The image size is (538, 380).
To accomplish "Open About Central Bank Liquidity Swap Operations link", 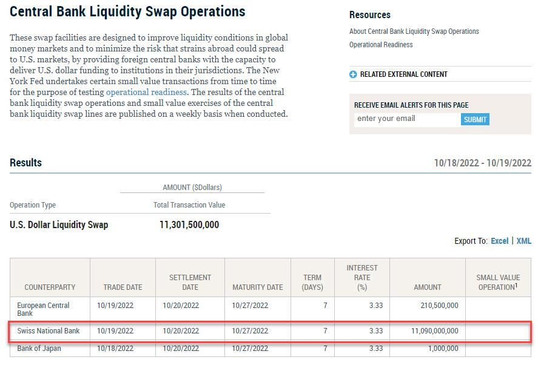I will pos(414,31).
